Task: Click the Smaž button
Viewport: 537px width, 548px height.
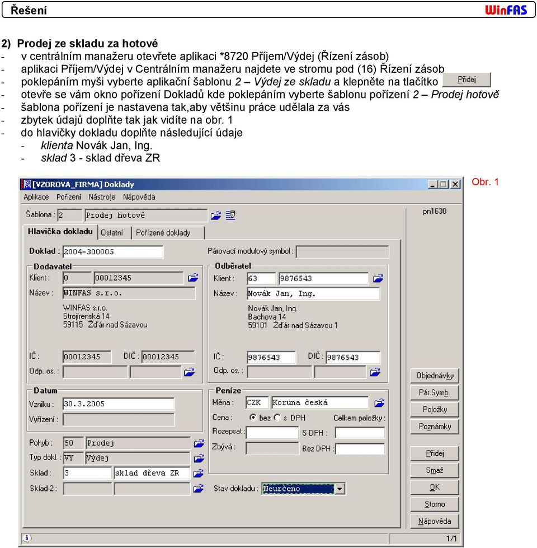Action: pyautogui.click(x=435, y=470)
